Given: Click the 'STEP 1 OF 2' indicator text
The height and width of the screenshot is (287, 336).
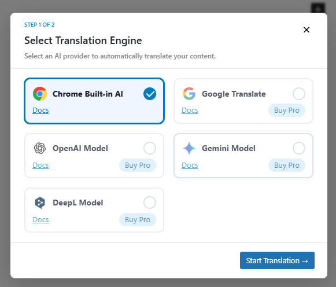Looking at the screenshot, I should click(39, 25).
